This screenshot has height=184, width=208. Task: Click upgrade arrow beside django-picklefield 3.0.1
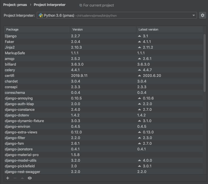[140, 166]
